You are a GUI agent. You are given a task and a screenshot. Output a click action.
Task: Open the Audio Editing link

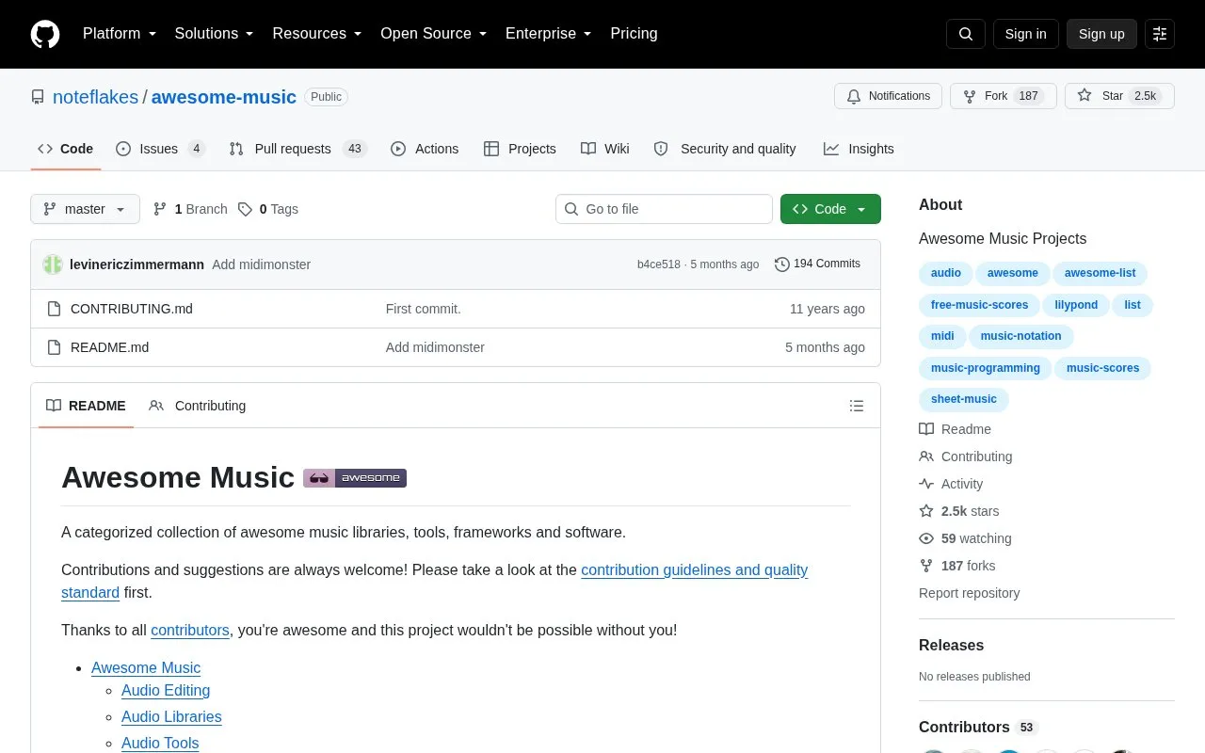[166, 690]
